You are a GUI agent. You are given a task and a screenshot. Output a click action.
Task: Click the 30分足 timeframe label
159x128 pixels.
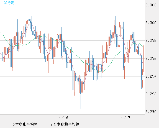[x=9, y=3]
